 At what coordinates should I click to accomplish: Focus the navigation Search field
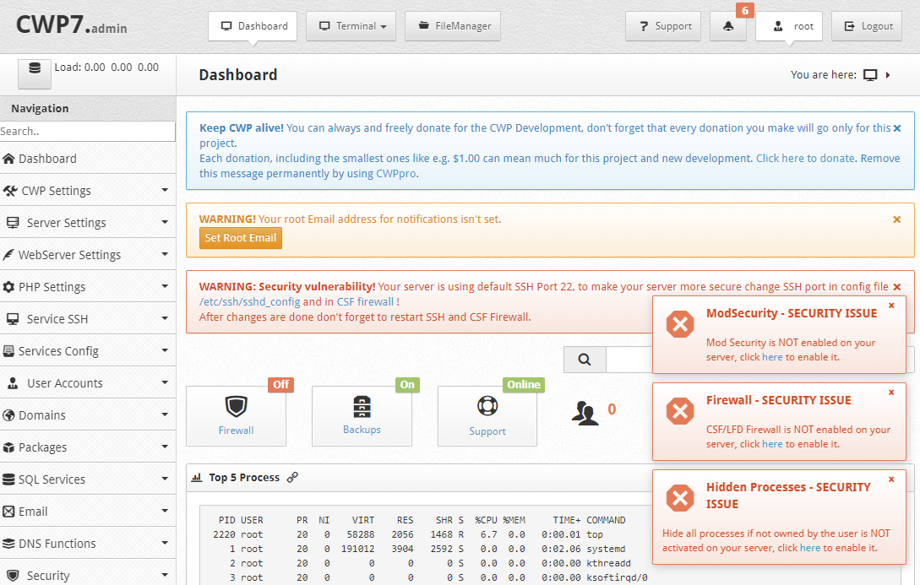coord(87,132)
